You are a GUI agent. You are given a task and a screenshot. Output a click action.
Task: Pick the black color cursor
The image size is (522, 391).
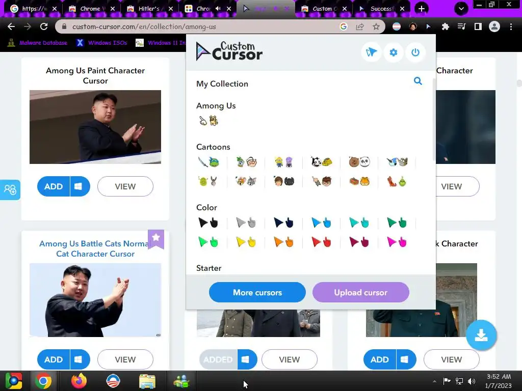pyautogui.click(x=208, y=222)
